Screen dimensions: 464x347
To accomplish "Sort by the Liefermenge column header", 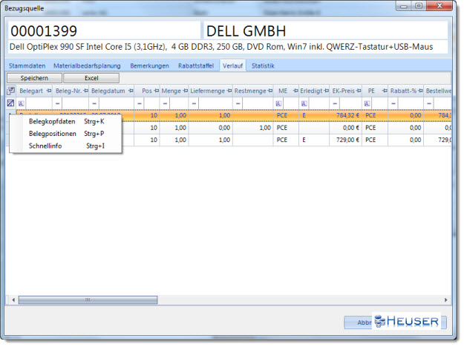I will pos(207,91).
